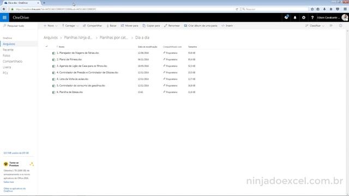This screenshot has width=349, height=196.
Task: Open 4. Lista da Volta às aulas.xlsx
Action: [73, 79]
